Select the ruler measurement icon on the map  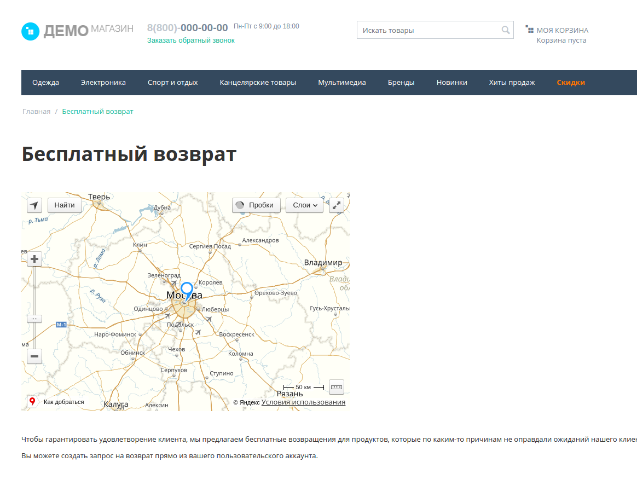tap(336, 387)
